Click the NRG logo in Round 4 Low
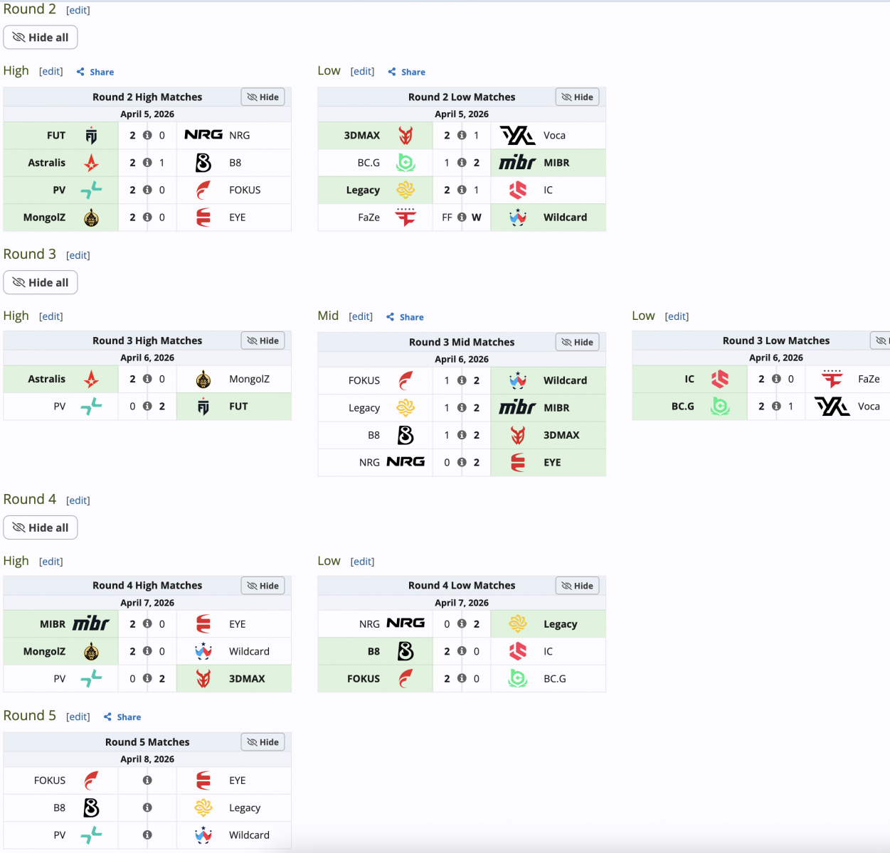 406,624
